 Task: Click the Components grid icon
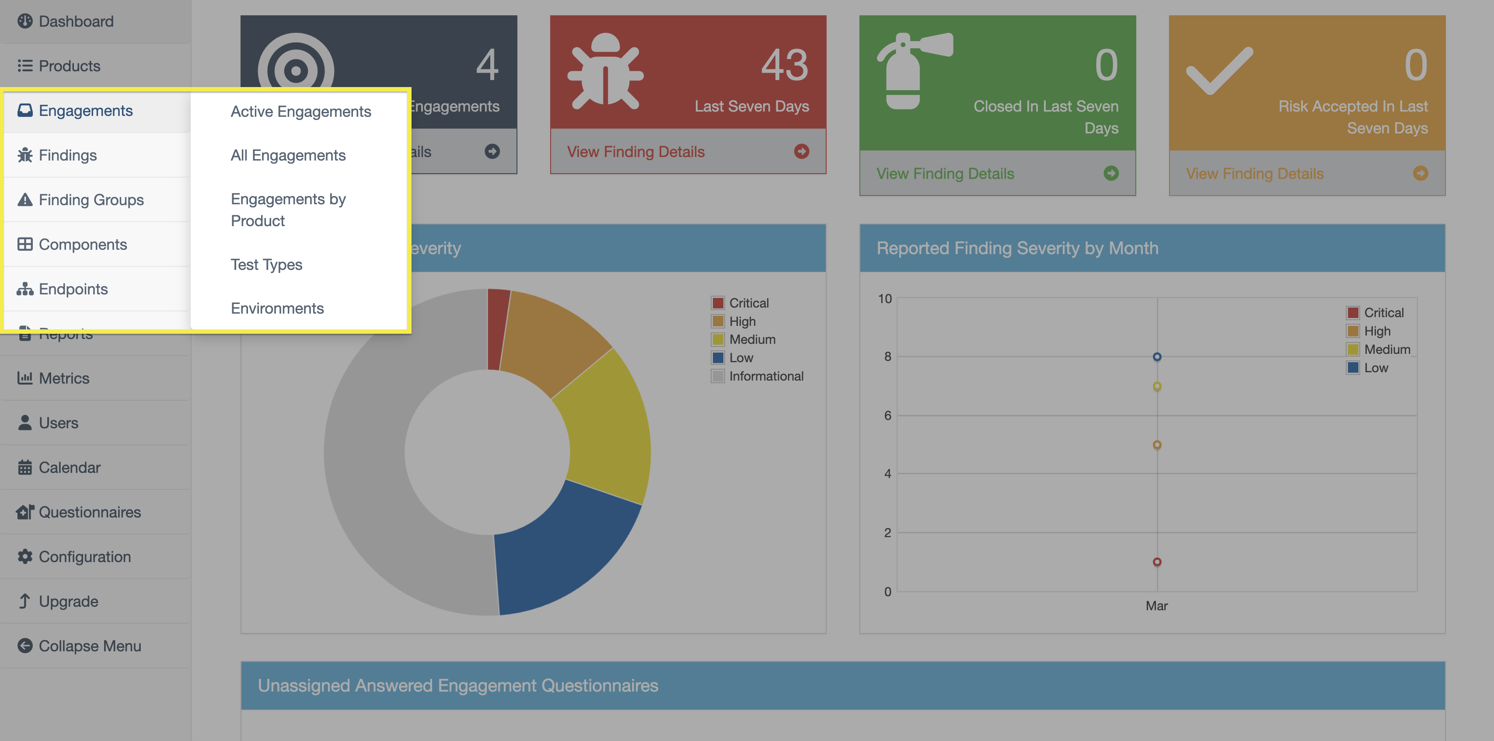coord(25,244)
